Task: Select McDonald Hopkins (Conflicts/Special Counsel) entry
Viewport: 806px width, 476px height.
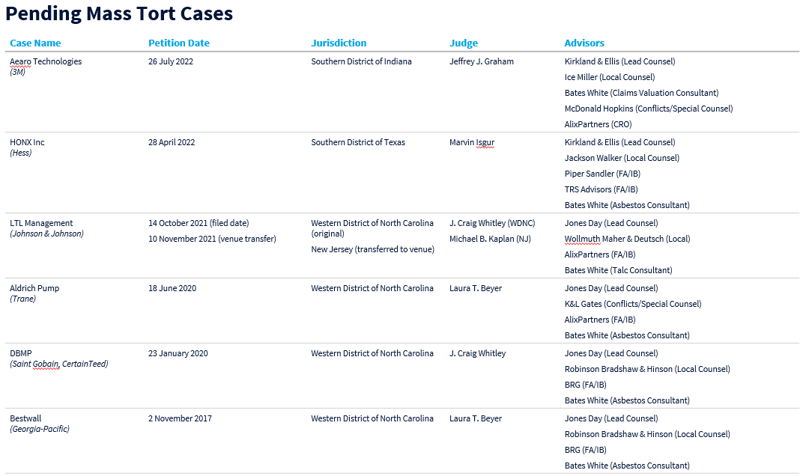Action: (649, 109)
